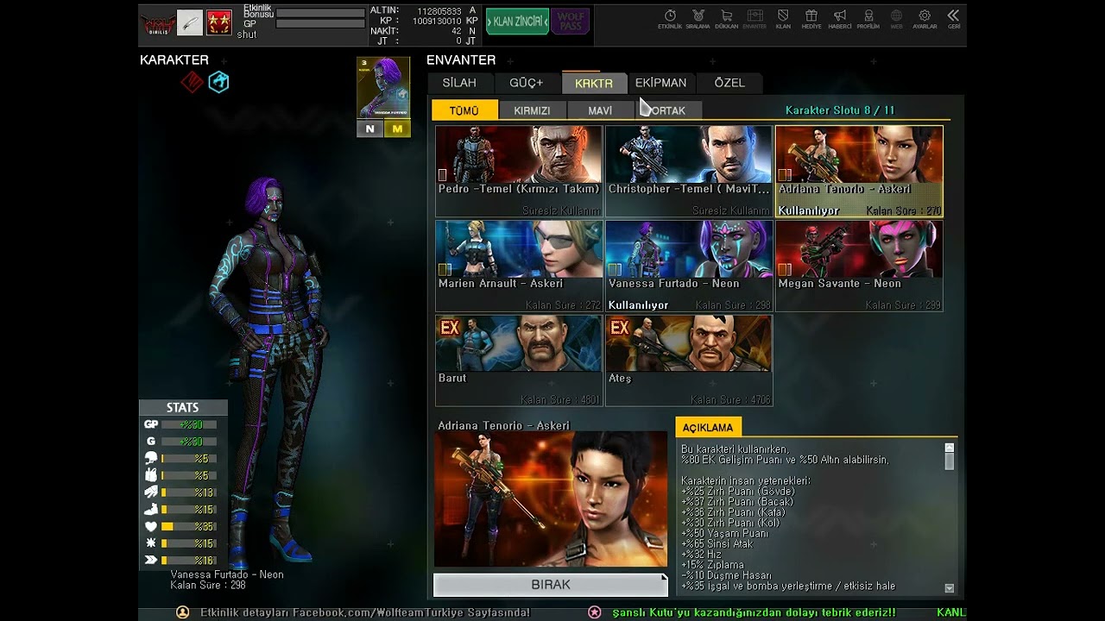The width and height of the screenshot is (1105, 621).
Task: Click the GP progress bar in header
Action: click(320, 24)
